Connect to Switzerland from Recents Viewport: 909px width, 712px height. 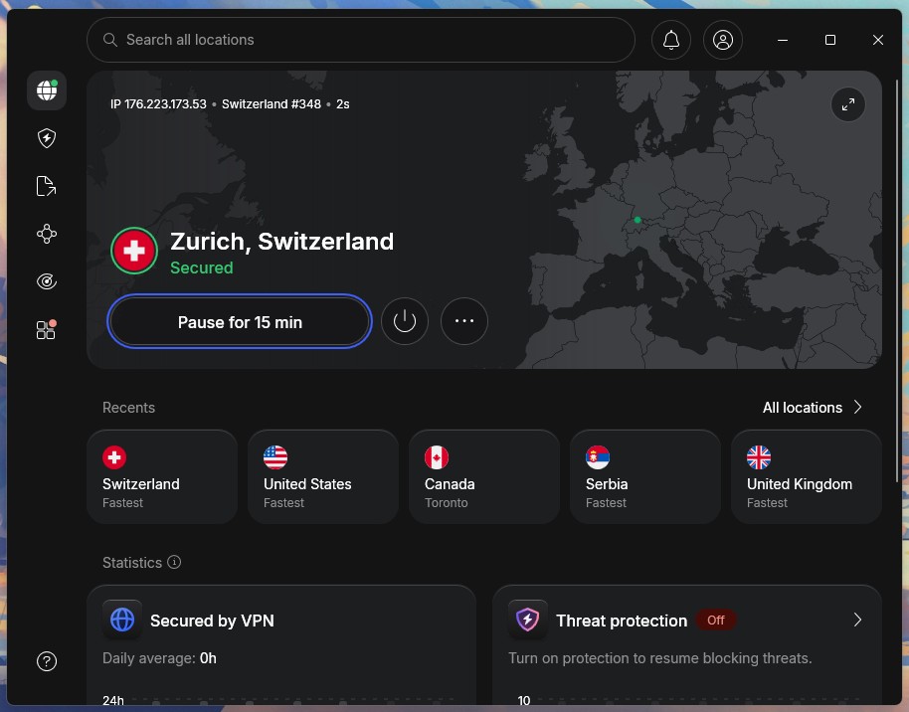coord(162,476)
